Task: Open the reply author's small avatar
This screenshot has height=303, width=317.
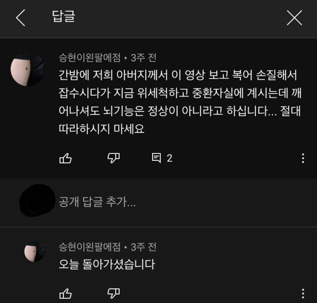Action: pyautogui.click(x=35, y=252)
